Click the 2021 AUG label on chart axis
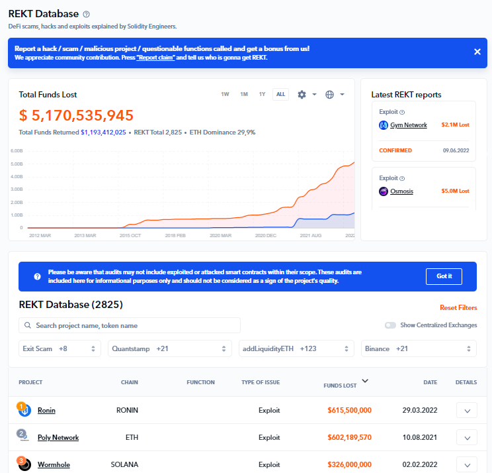This screenshot has height=473, width=492. click(x=310, y=235)
